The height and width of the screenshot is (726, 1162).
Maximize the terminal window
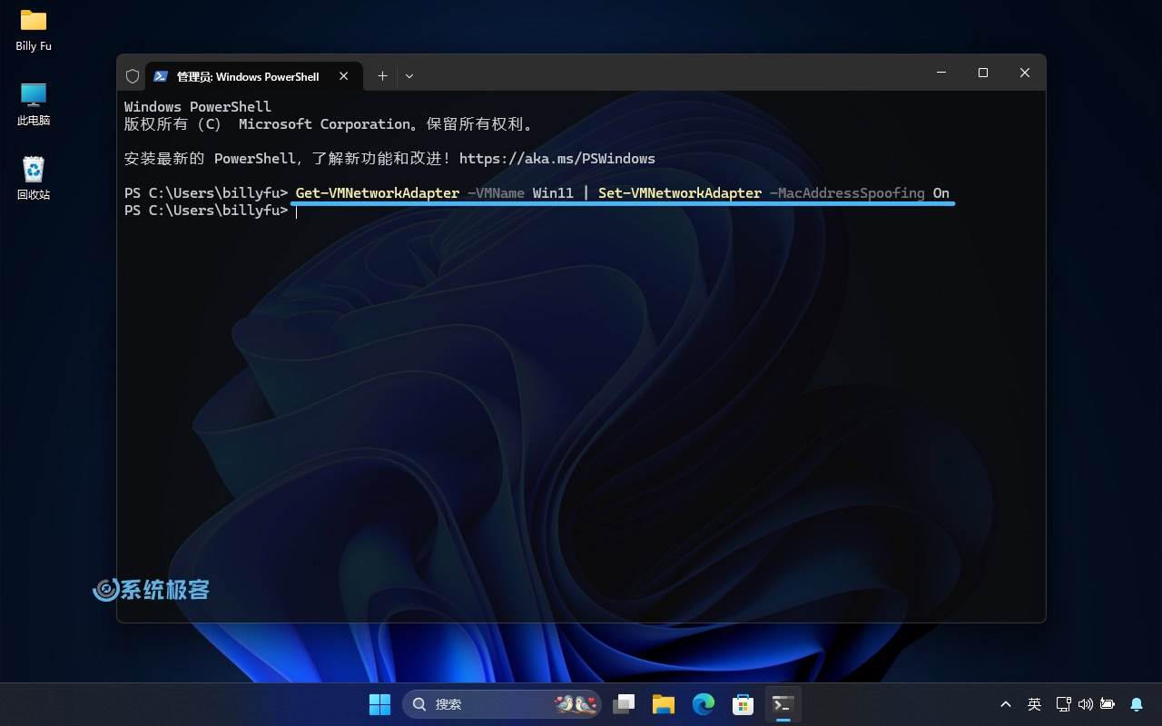point(983,73)
